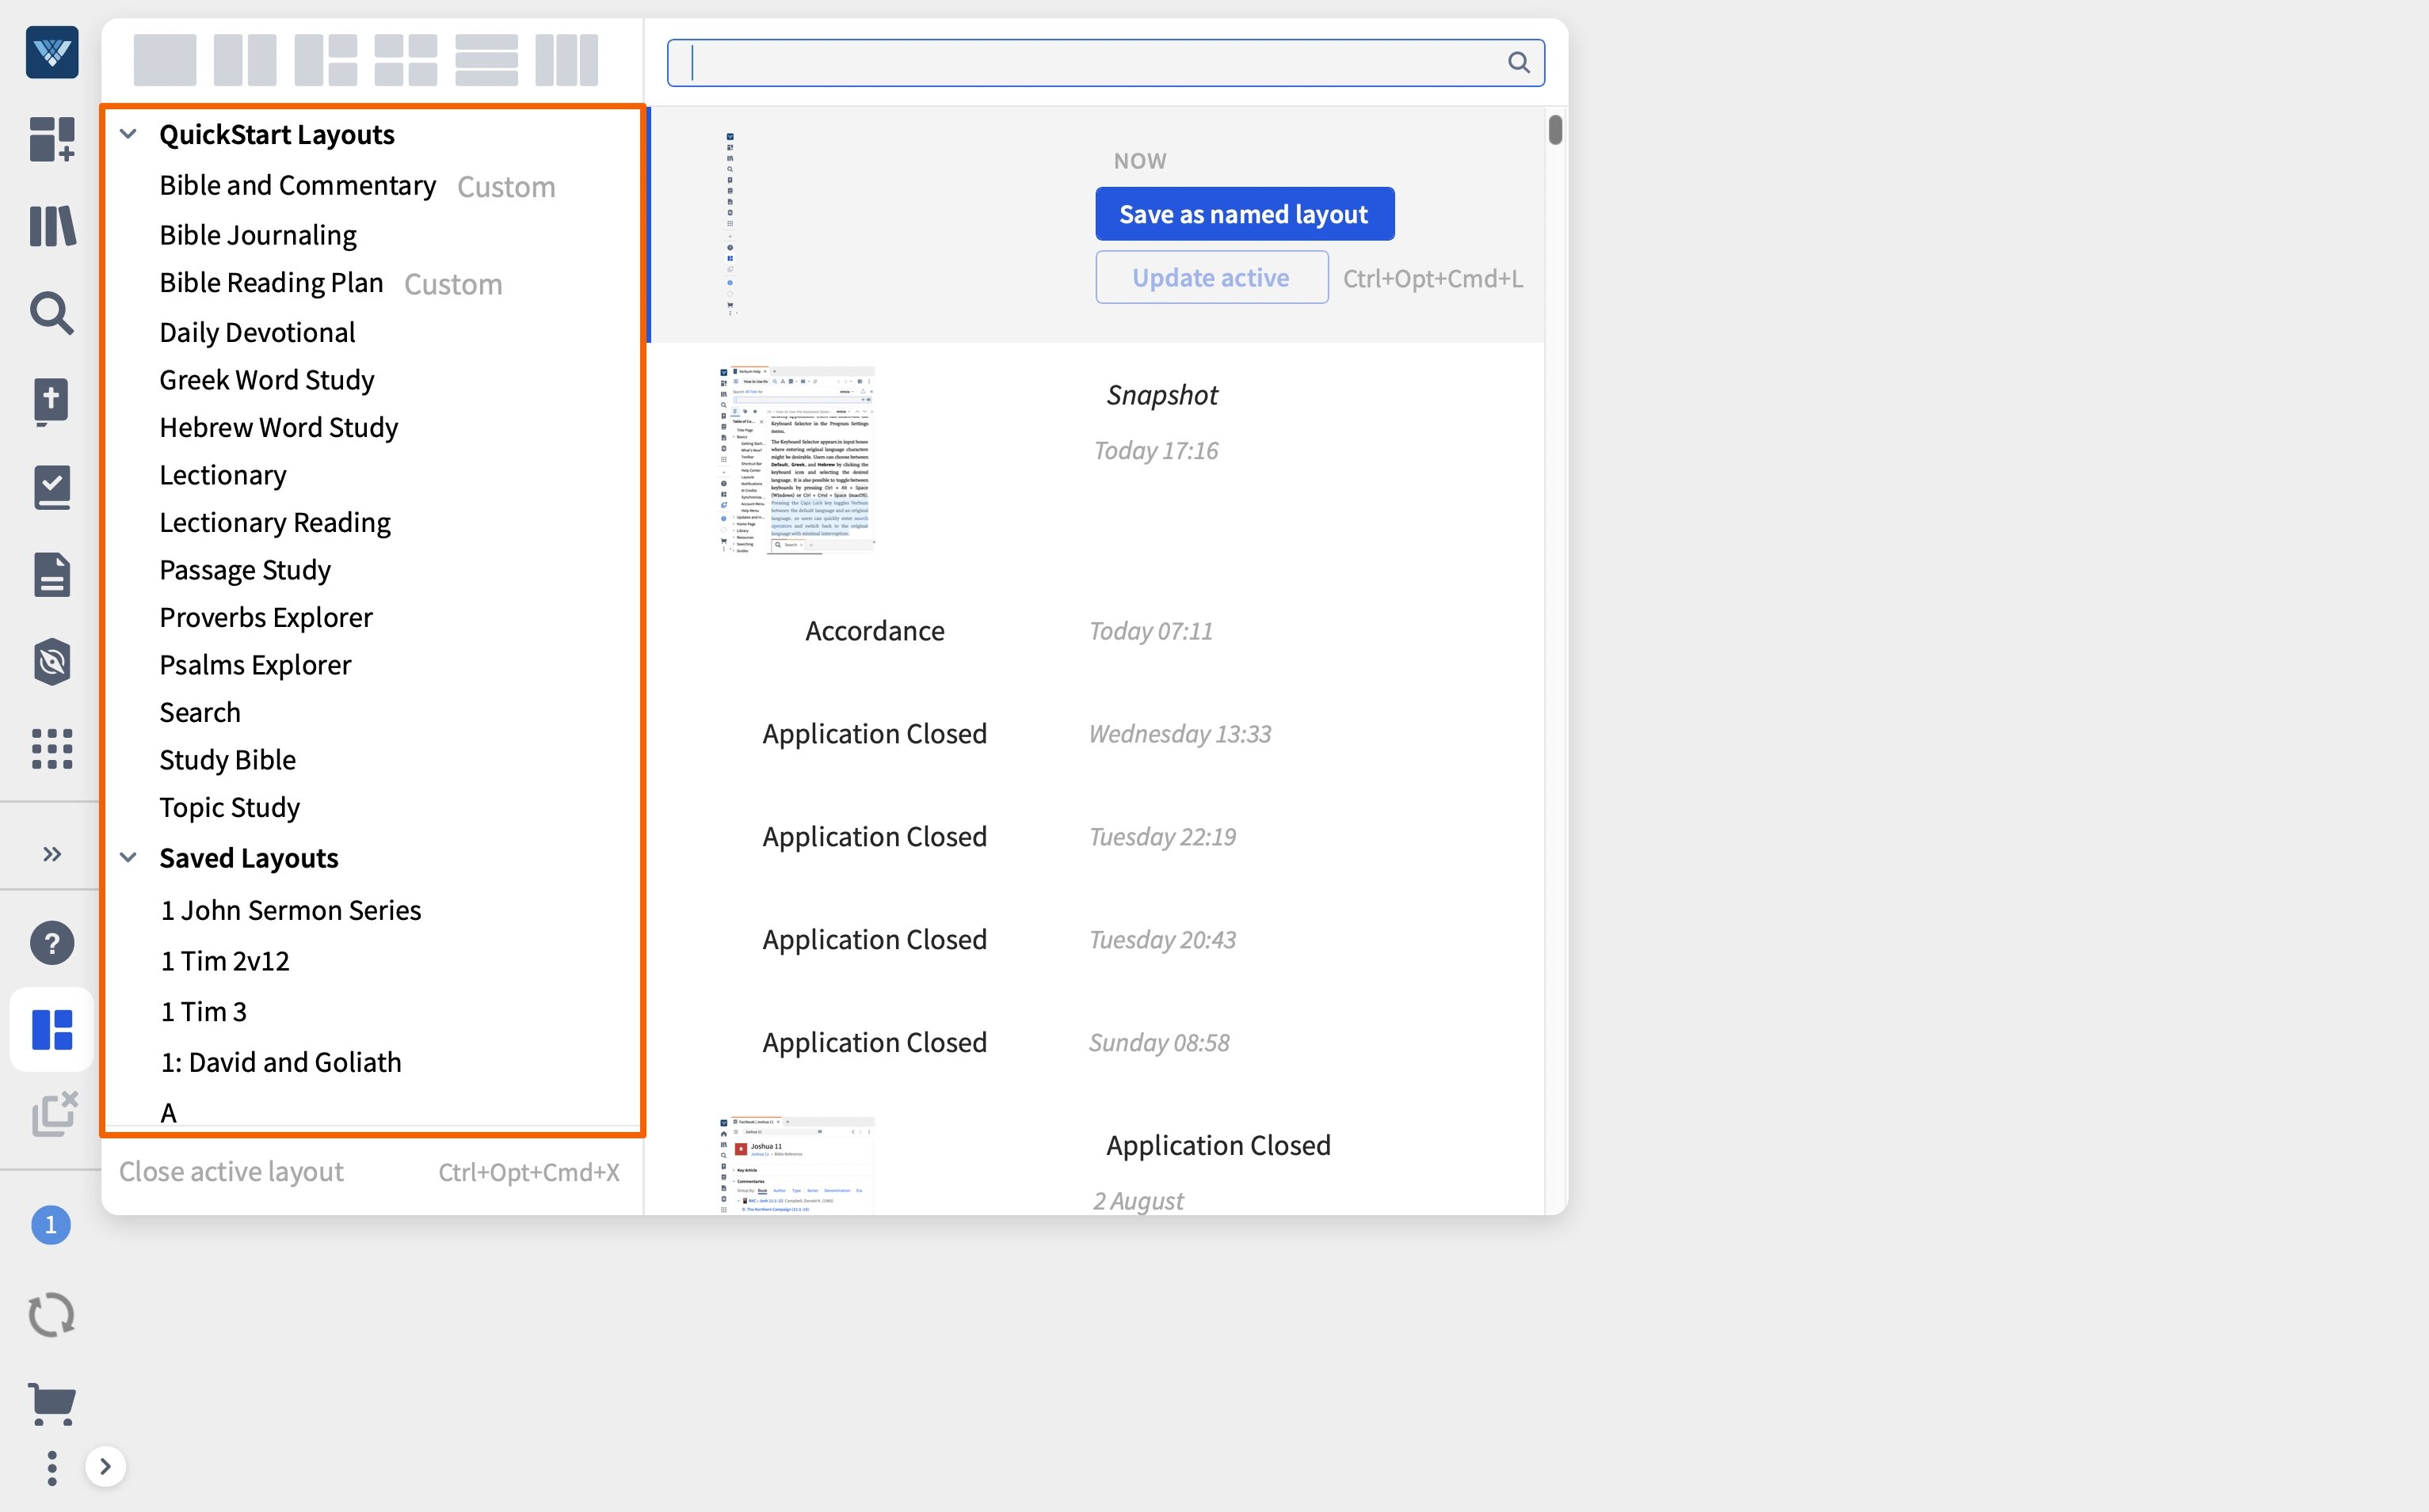This screenshot has width=2429, height=1512.
Task: Focus the layouts search input field
Action: pyautogui.click(x=1106, y=63)
